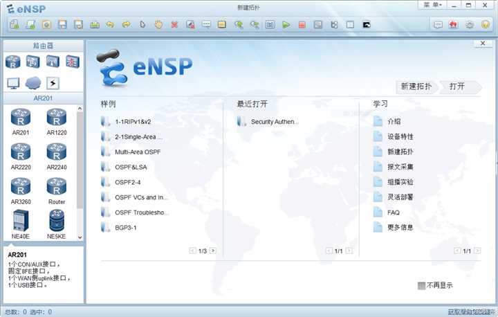This screenshot has width=498, height=317.
Task: Click the save topology toolbar icon
Action: click(x=62, y=24)
